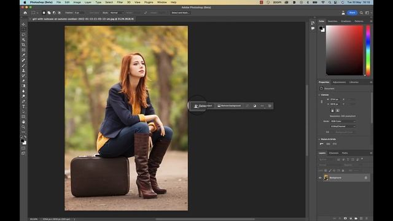Open the Layer menu
Screen dimensions: 393x221
coord(88,2)
